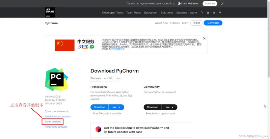Click the Alipay logo in banner
The height and width of the screenshot is (139, 270).
[x=83, y=47]
